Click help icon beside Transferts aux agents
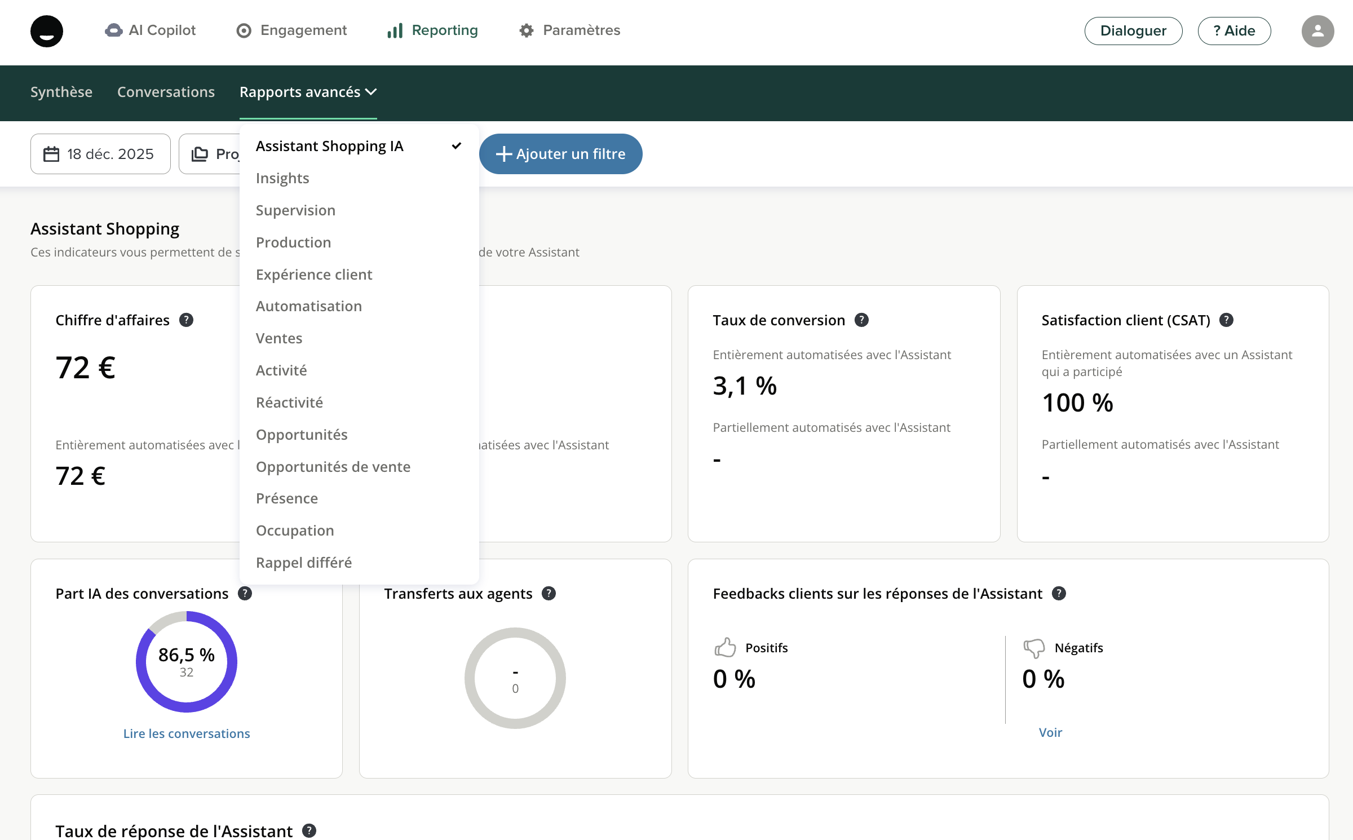1353x840 pixels. coord(549,594)
